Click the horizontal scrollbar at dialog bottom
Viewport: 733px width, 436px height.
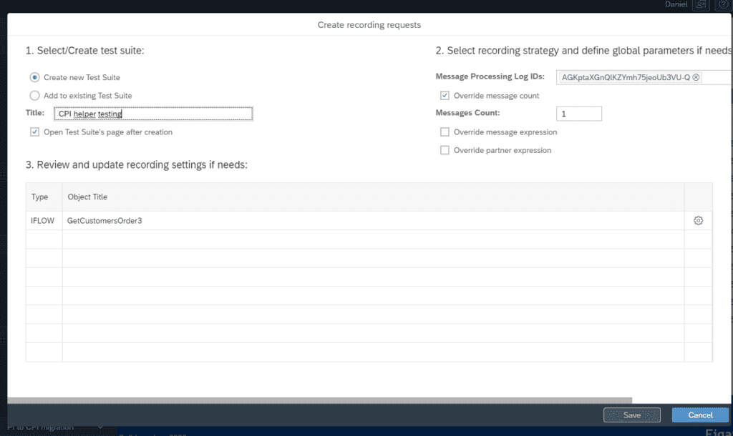320,400
